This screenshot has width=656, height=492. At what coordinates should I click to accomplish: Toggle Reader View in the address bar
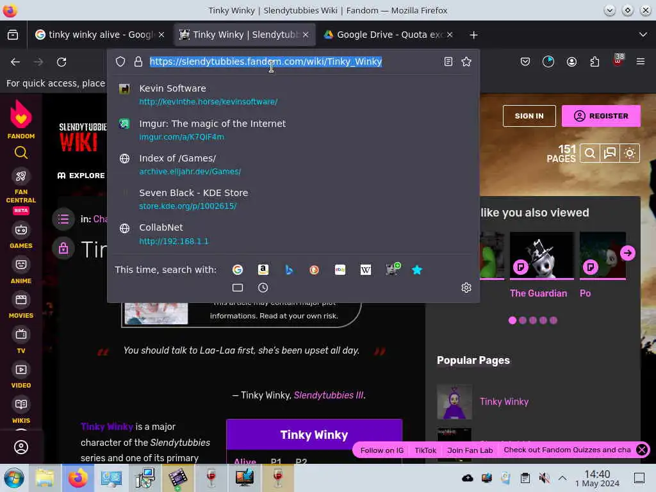448,61
